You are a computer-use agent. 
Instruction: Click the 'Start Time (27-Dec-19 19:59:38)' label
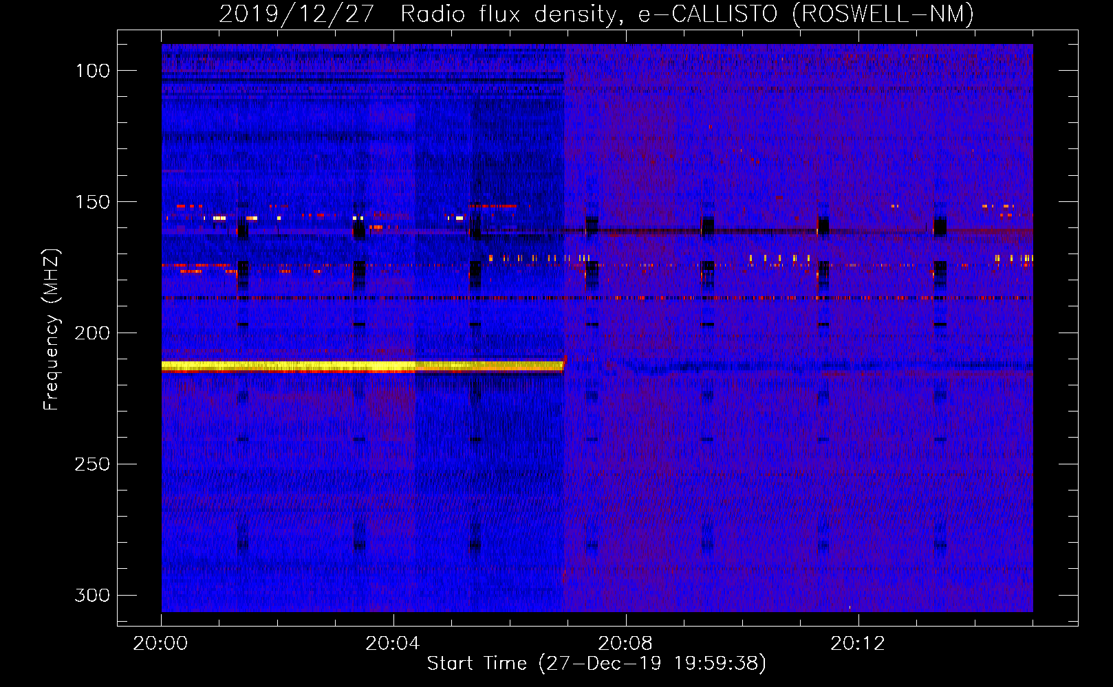[x=596, y=664]
